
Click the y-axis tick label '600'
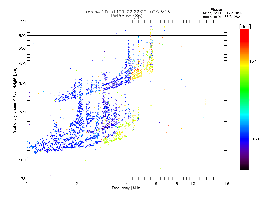22,36
